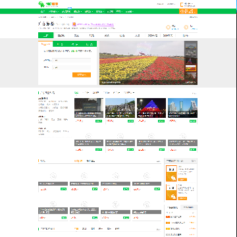Click green button under the rock garden card

[x=130, y=121]
